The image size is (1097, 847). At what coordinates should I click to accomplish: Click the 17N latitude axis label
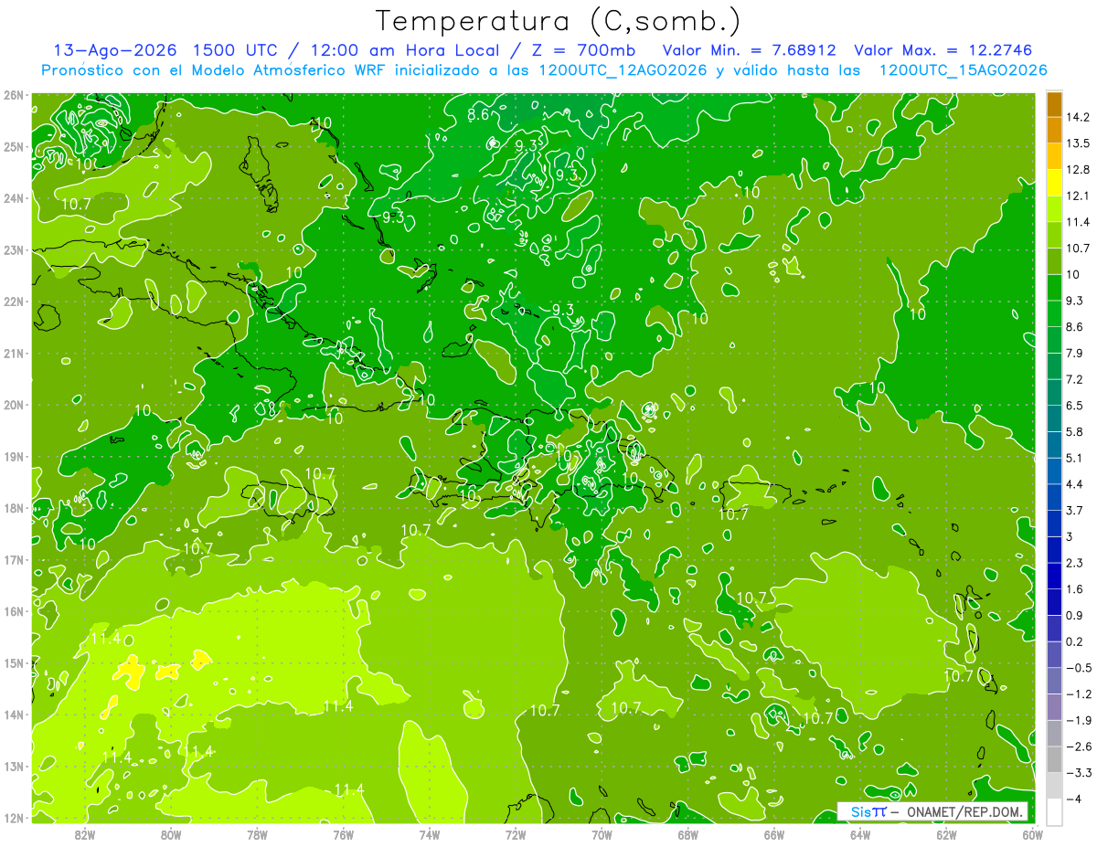(13, 559)
